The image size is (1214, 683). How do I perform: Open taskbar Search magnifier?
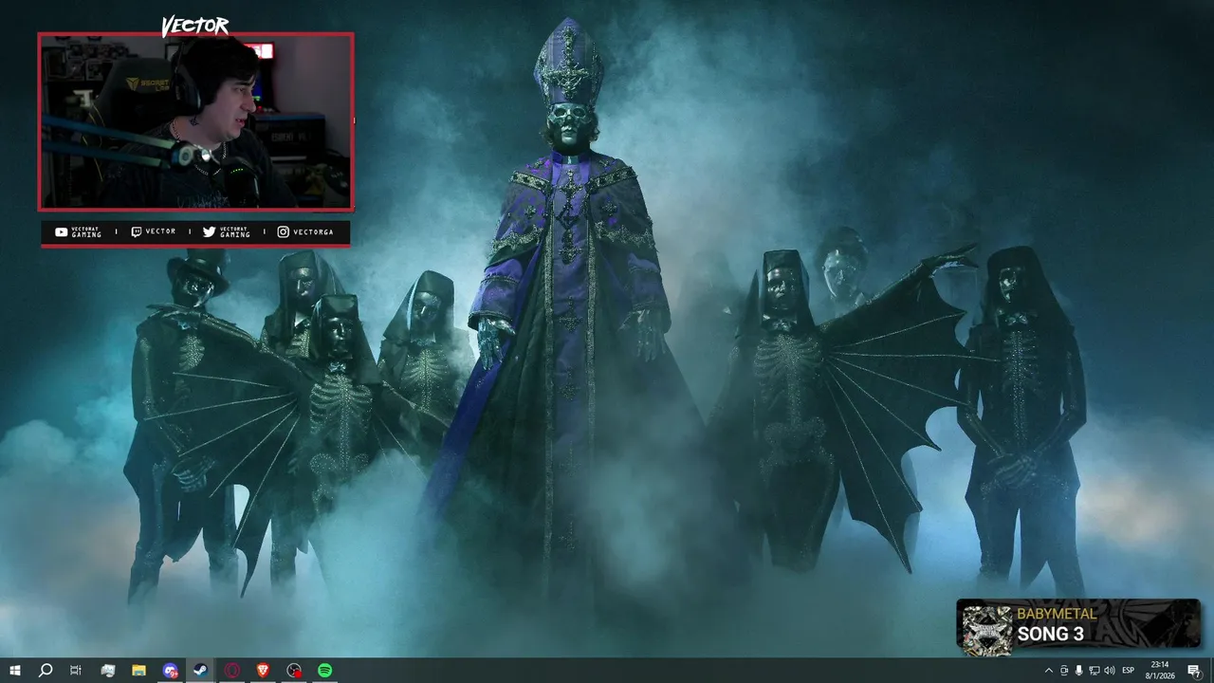pyautogui.click(x=45, y=671)
